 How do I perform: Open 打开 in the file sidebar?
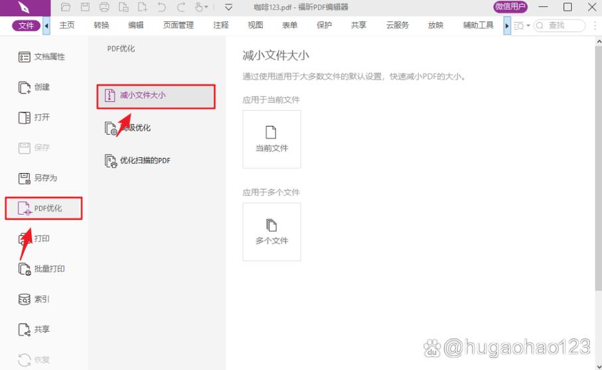click(34, 117)
